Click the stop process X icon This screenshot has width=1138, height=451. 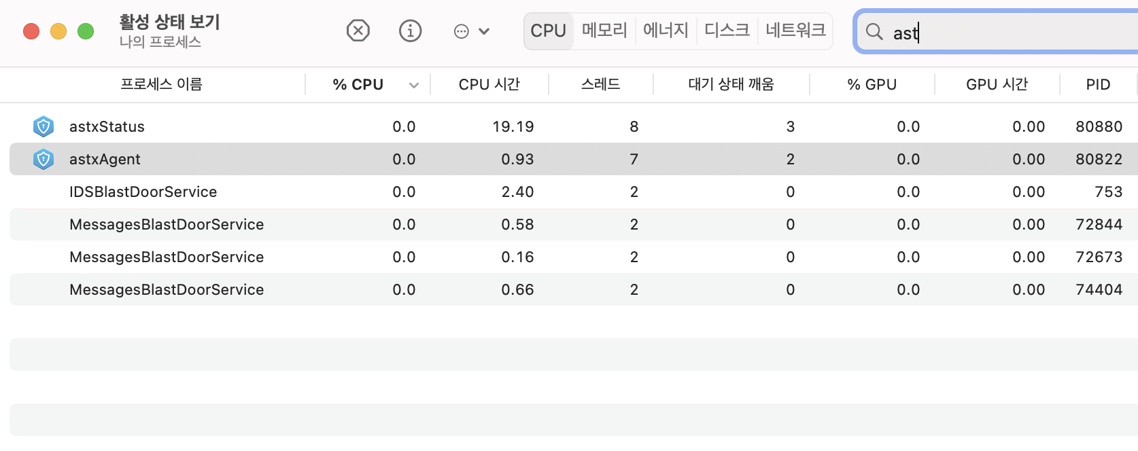pyautogui.click(x=358, y=31)
